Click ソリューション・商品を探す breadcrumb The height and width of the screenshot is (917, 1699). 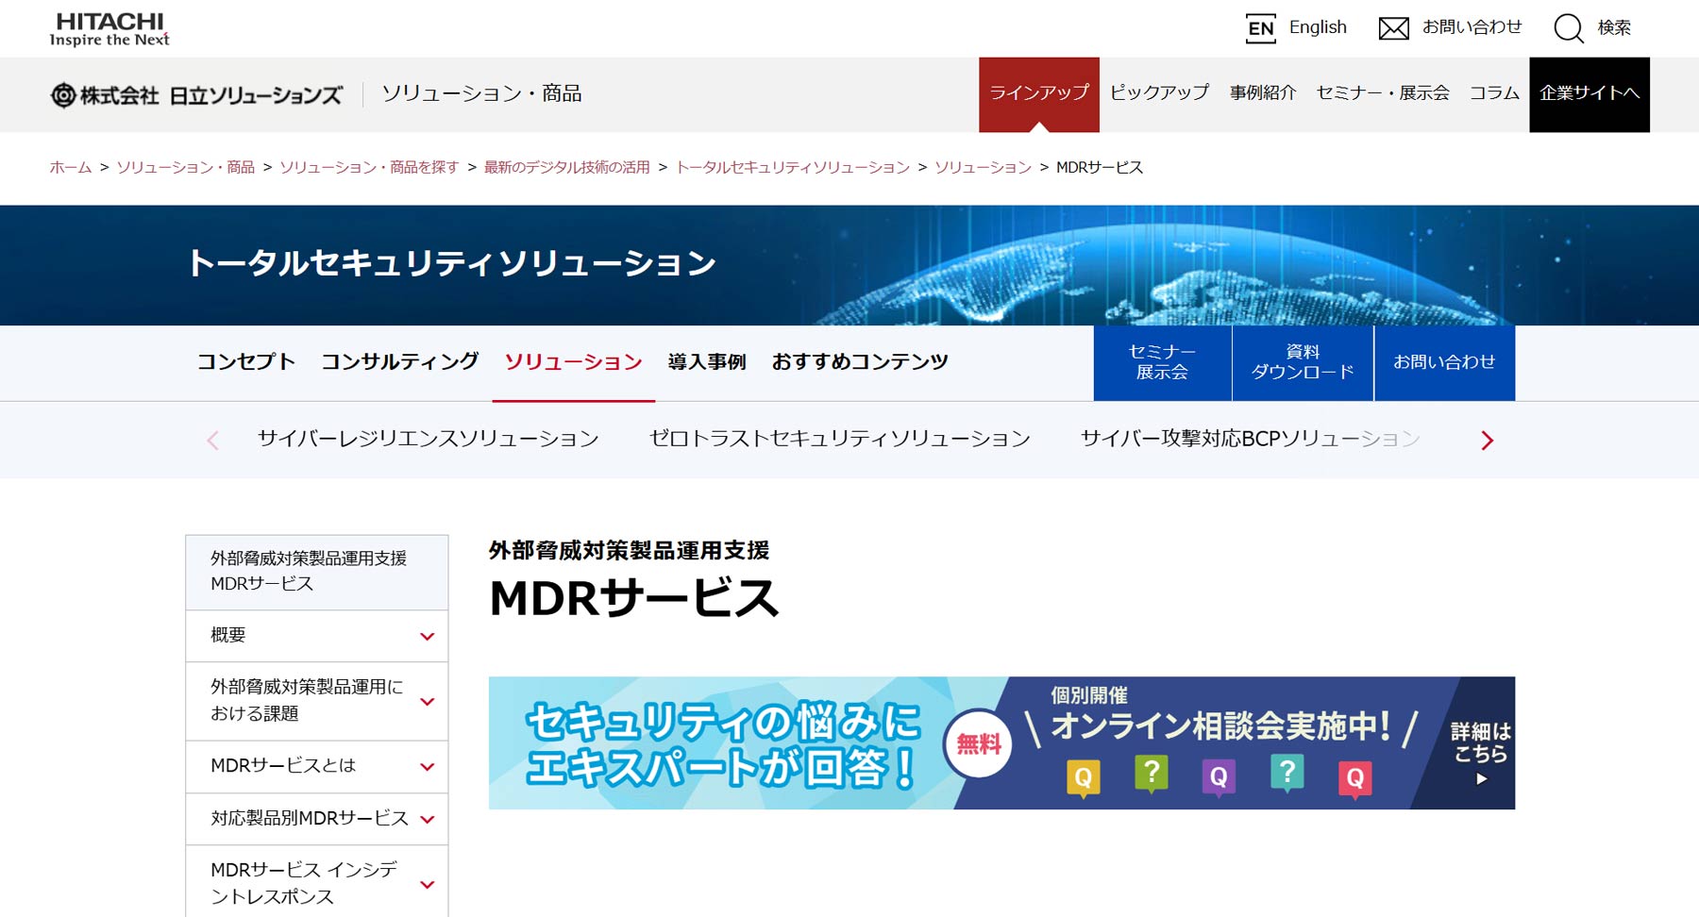(x=369, y=167)
